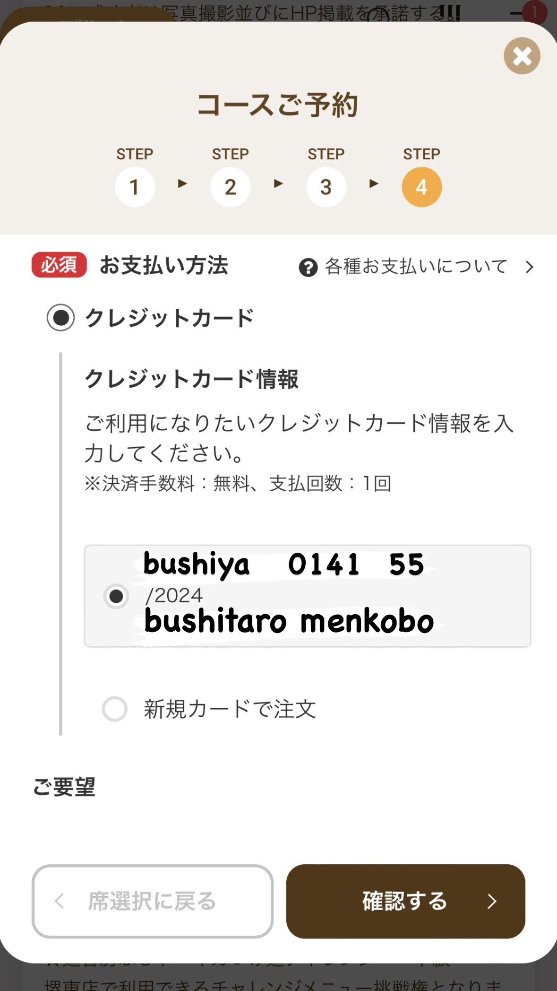Click the arrow between step 2 and 3
Screen dimensions: 557x991
click(x=278, y=183)
